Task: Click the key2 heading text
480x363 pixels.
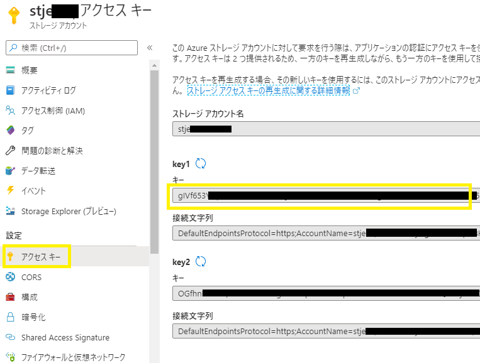Action: coord(181,262)
